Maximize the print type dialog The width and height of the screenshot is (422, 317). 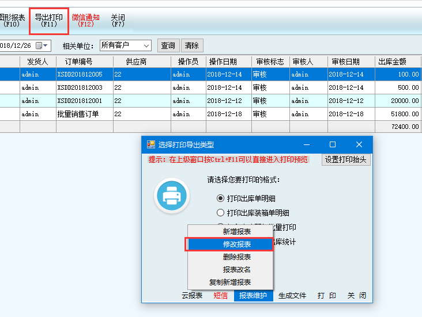[332, 144]
